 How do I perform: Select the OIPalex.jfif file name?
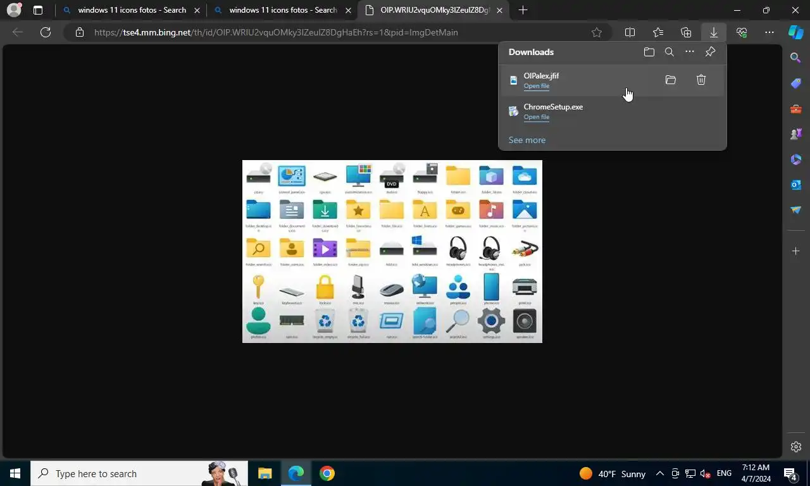541,76
